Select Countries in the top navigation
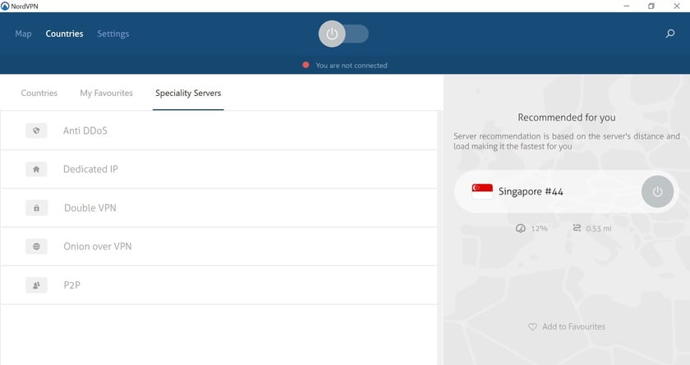This screenshot has width=690, height=365. coord(64,34)
